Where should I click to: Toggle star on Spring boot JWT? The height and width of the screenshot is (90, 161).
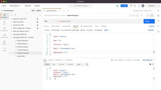pos(37,25)
